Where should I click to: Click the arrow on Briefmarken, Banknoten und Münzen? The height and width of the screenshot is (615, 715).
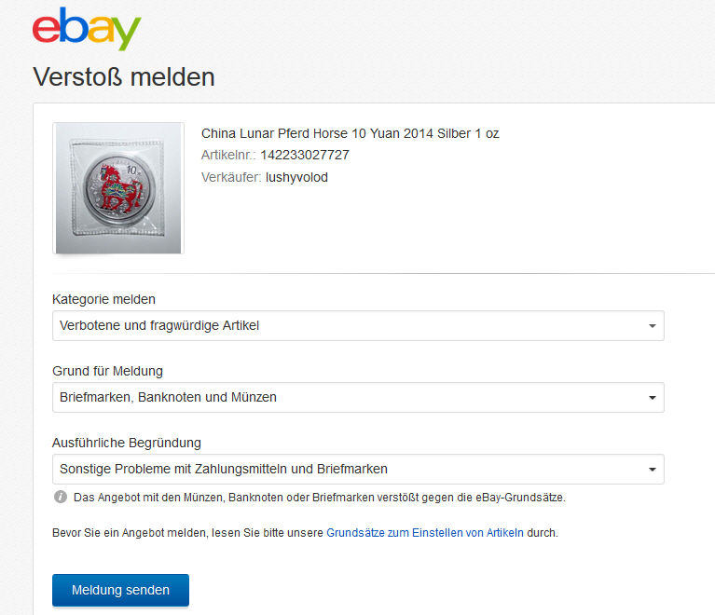[652, 398]
